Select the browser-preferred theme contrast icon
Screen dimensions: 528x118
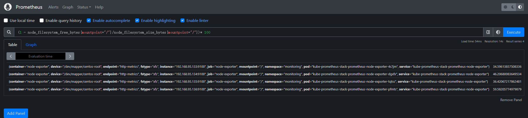click(x=520, y=7)
